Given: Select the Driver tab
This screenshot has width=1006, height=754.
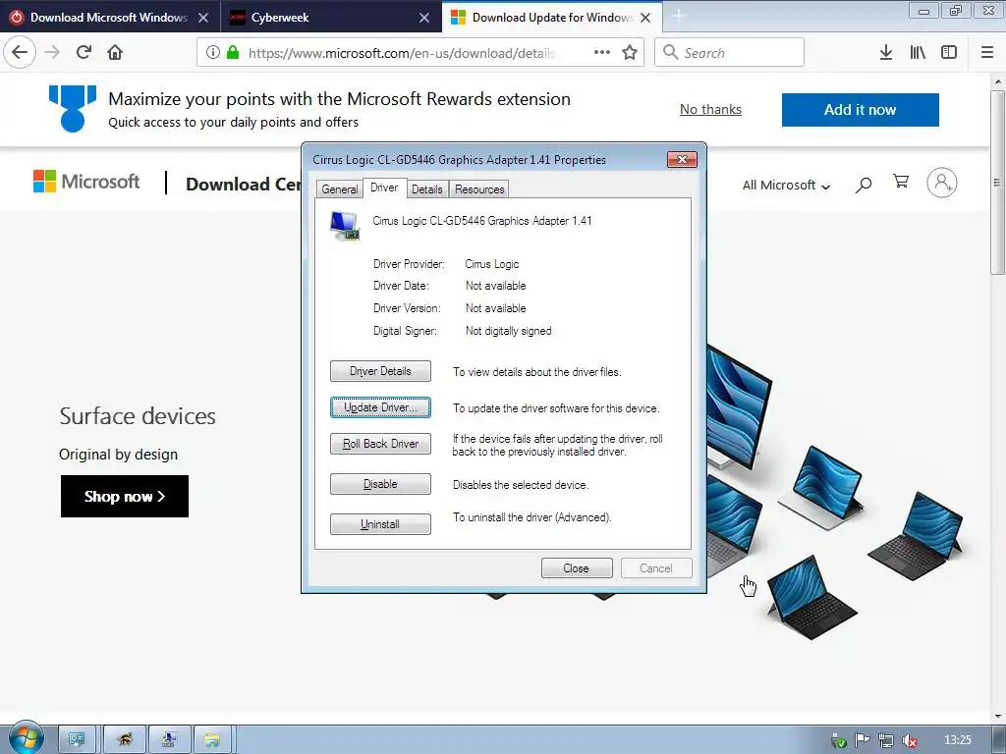Looking at the screenshot, I should pyautogui.click(x=384, y=188).
